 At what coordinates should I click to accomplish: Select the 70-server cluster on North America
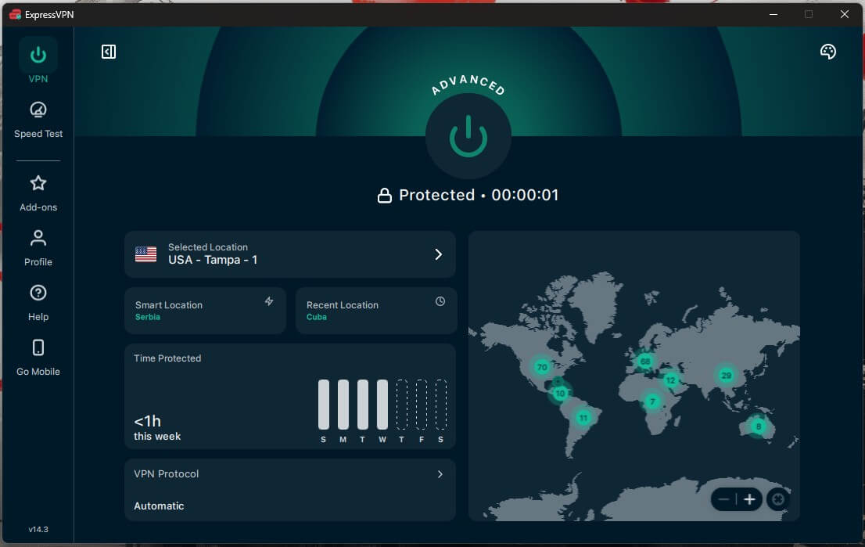click(x=542, y=367)
